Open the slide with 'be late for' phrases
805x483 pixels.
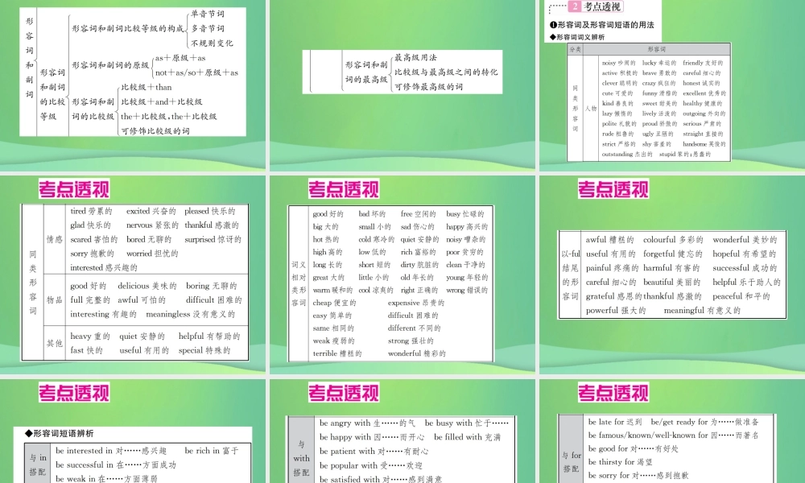672,431
